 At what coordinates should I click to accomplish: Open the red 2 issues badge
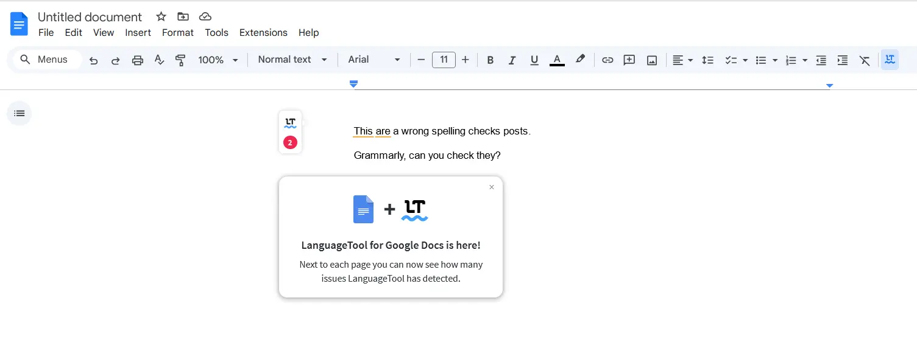click(290, 143)
